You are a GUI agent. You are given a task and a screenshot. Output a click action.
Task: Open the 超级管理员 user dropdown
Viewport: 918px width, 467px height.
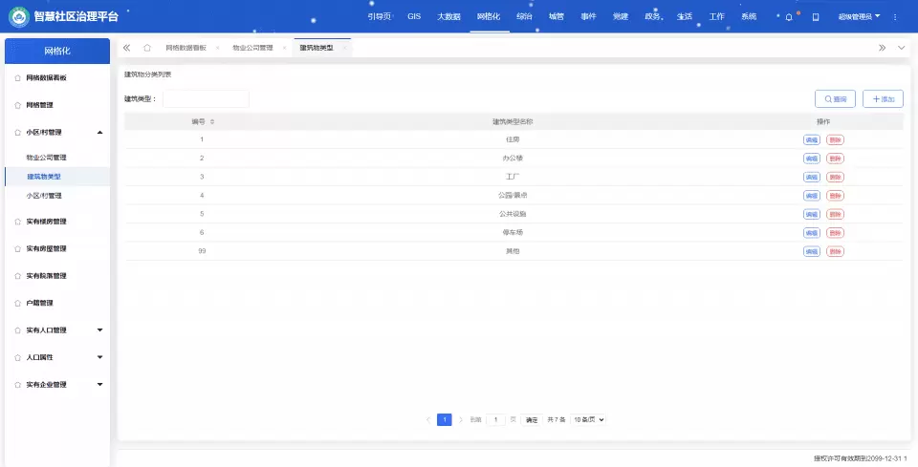tap(859, 17)
